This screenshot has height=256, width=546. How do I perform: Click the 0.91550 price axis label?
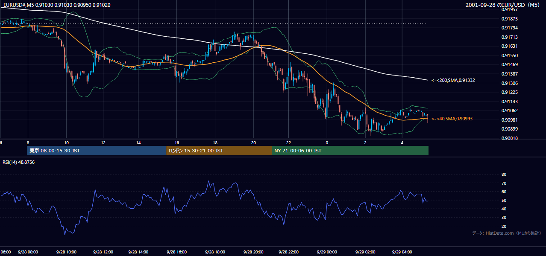pyautogui.click(x=509, y=55)
